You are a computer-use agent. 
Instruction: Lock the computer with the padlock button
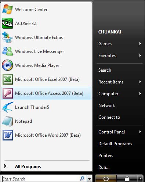pos(127,179)
